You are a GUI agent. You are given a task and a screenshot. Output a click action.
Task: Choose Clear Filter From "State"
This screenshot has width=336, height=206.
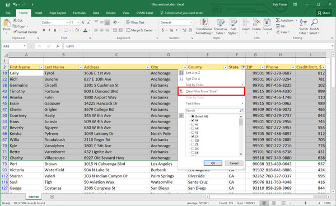point(211,91)
